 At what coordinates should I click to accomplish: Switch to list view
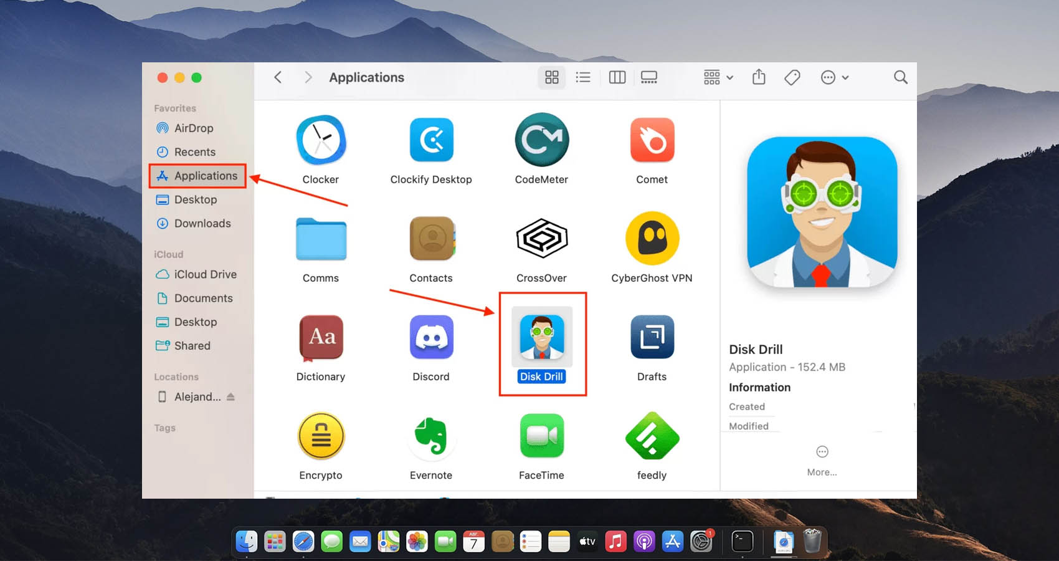click(583, 77)
